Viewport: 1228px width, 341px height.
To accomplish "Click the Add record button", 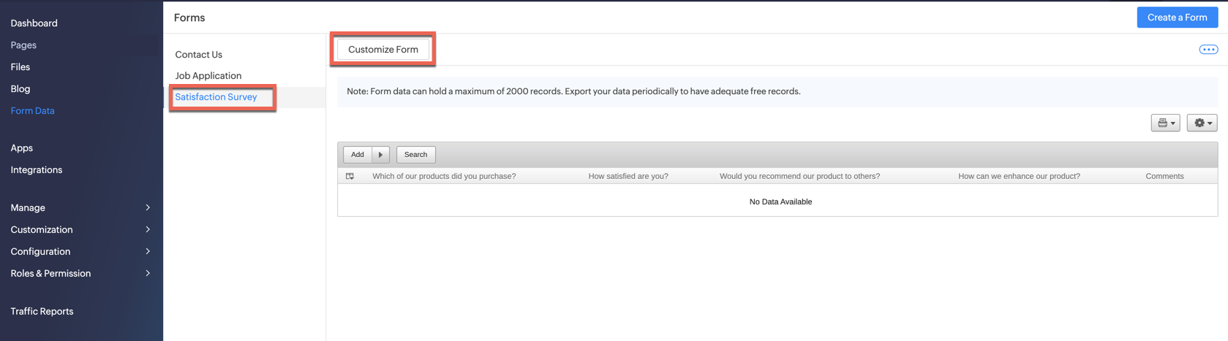I will coord(358,155).
